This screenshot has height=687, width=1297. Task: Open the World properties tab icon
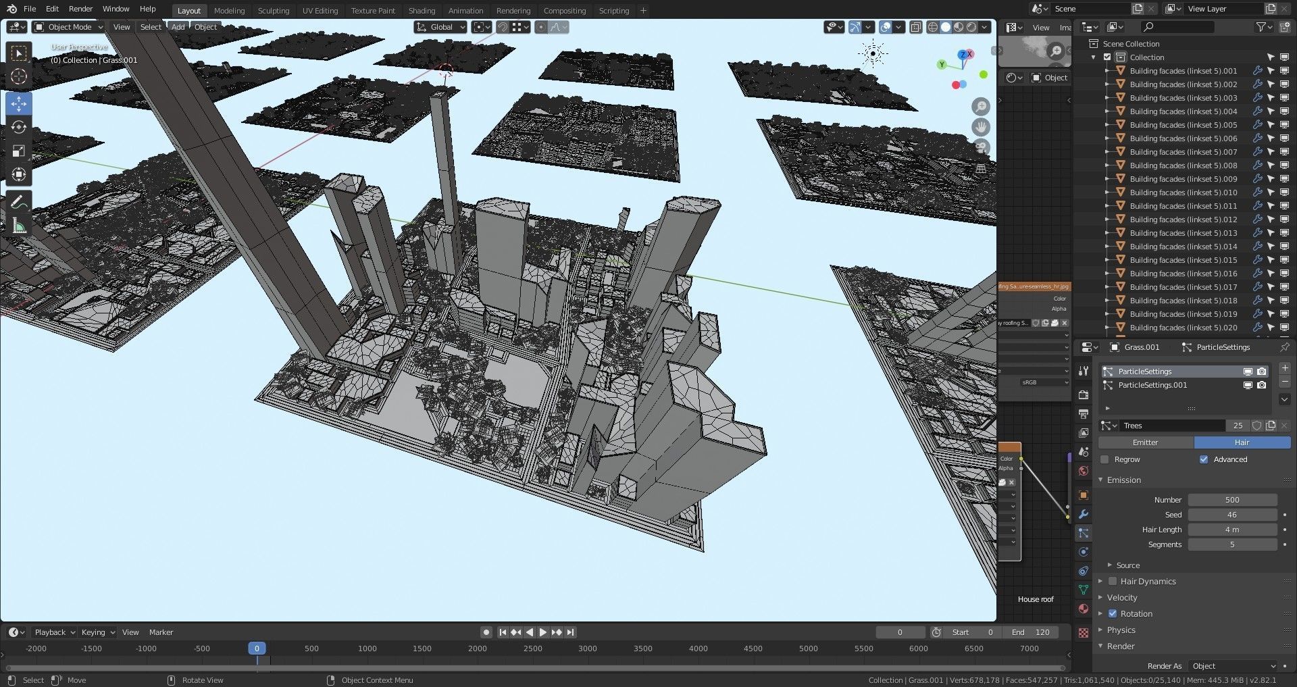1084,471
